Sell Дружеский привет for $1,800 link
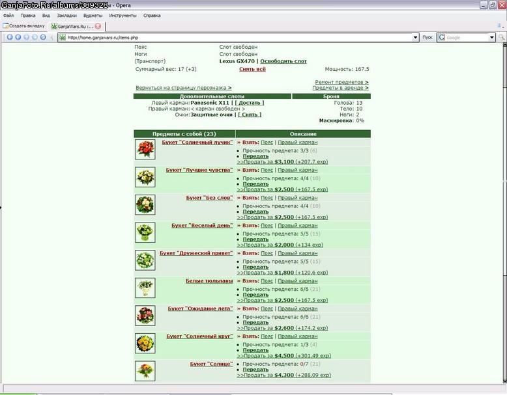The image size is (507, 395). coord(282,273)
